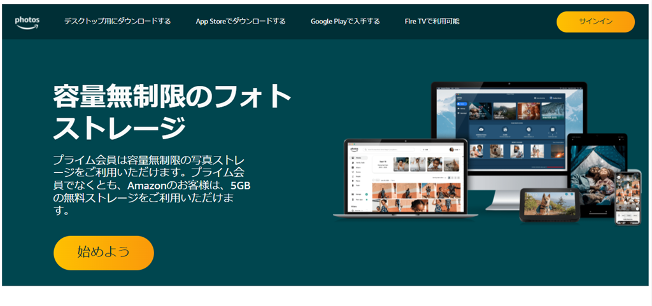Click the サインイン button
The image size is (652, 306).
click(595, 22)
